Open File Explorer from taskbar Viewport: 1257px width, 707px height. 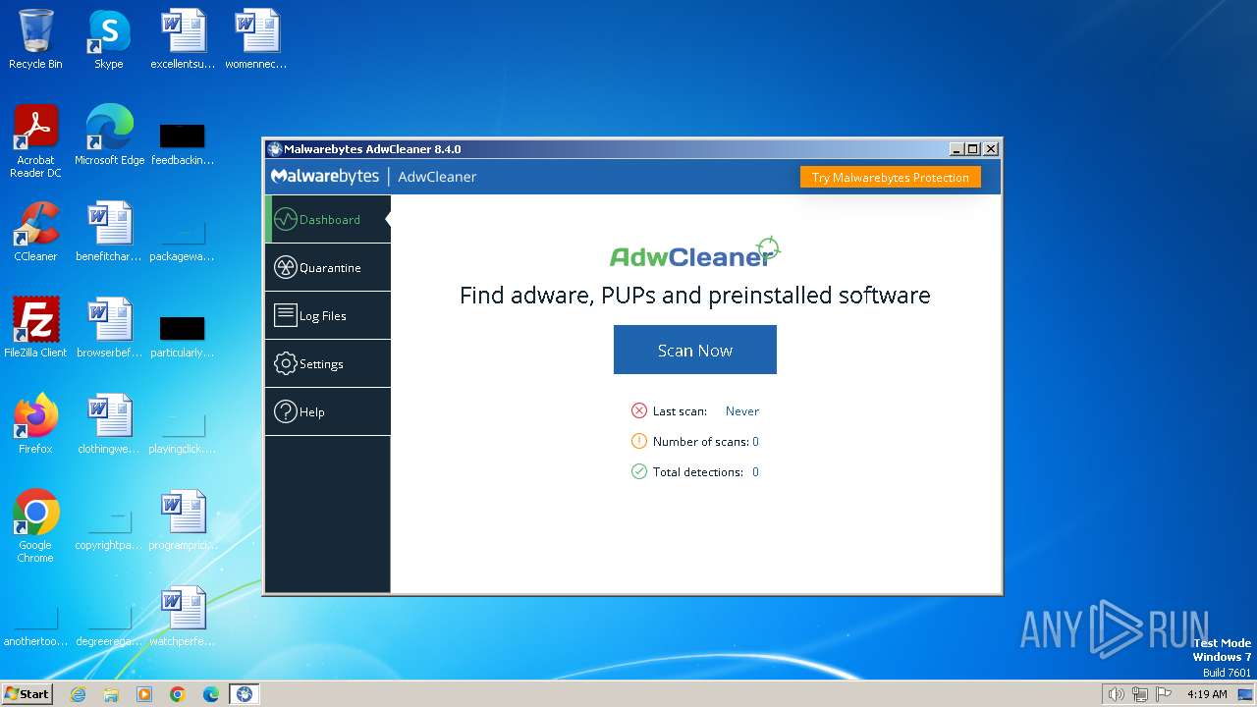pyautogui.click(x=111, y=693)
